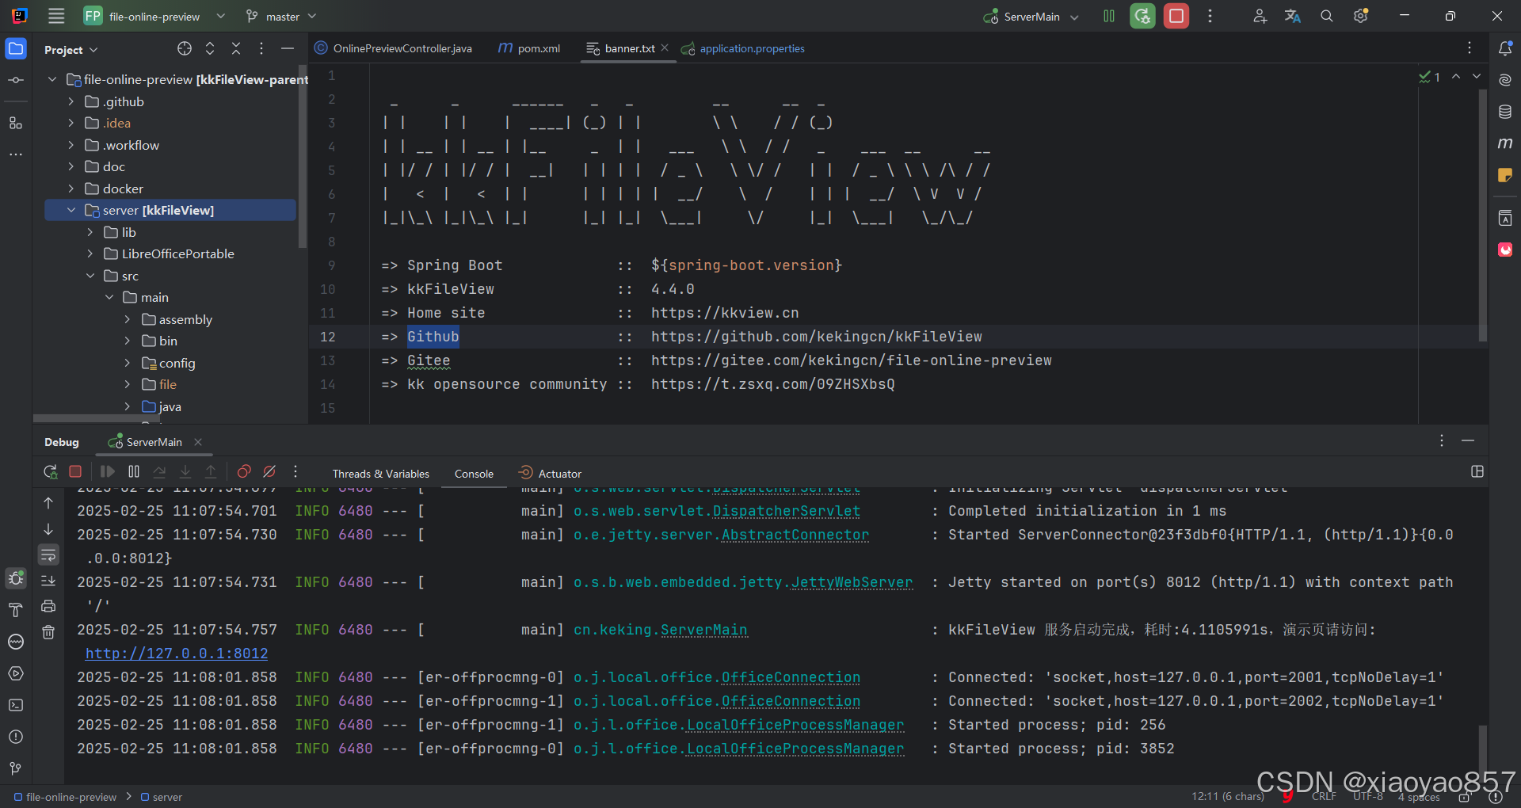This screenshot has width=1521, height=808.
Task: Close the banner.txt tab
Action: coord(665,48)
